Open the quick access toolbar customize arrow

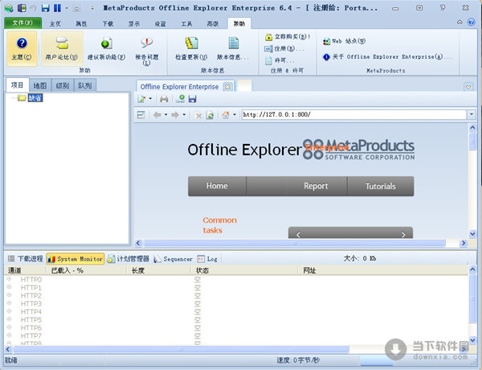(92, 8)
